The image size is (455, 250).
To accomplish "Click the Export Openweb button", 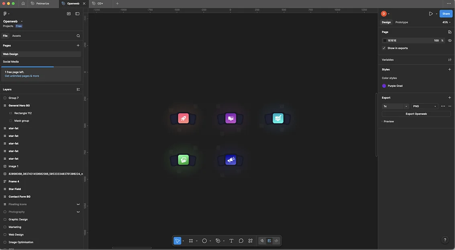I will [416, 114].
